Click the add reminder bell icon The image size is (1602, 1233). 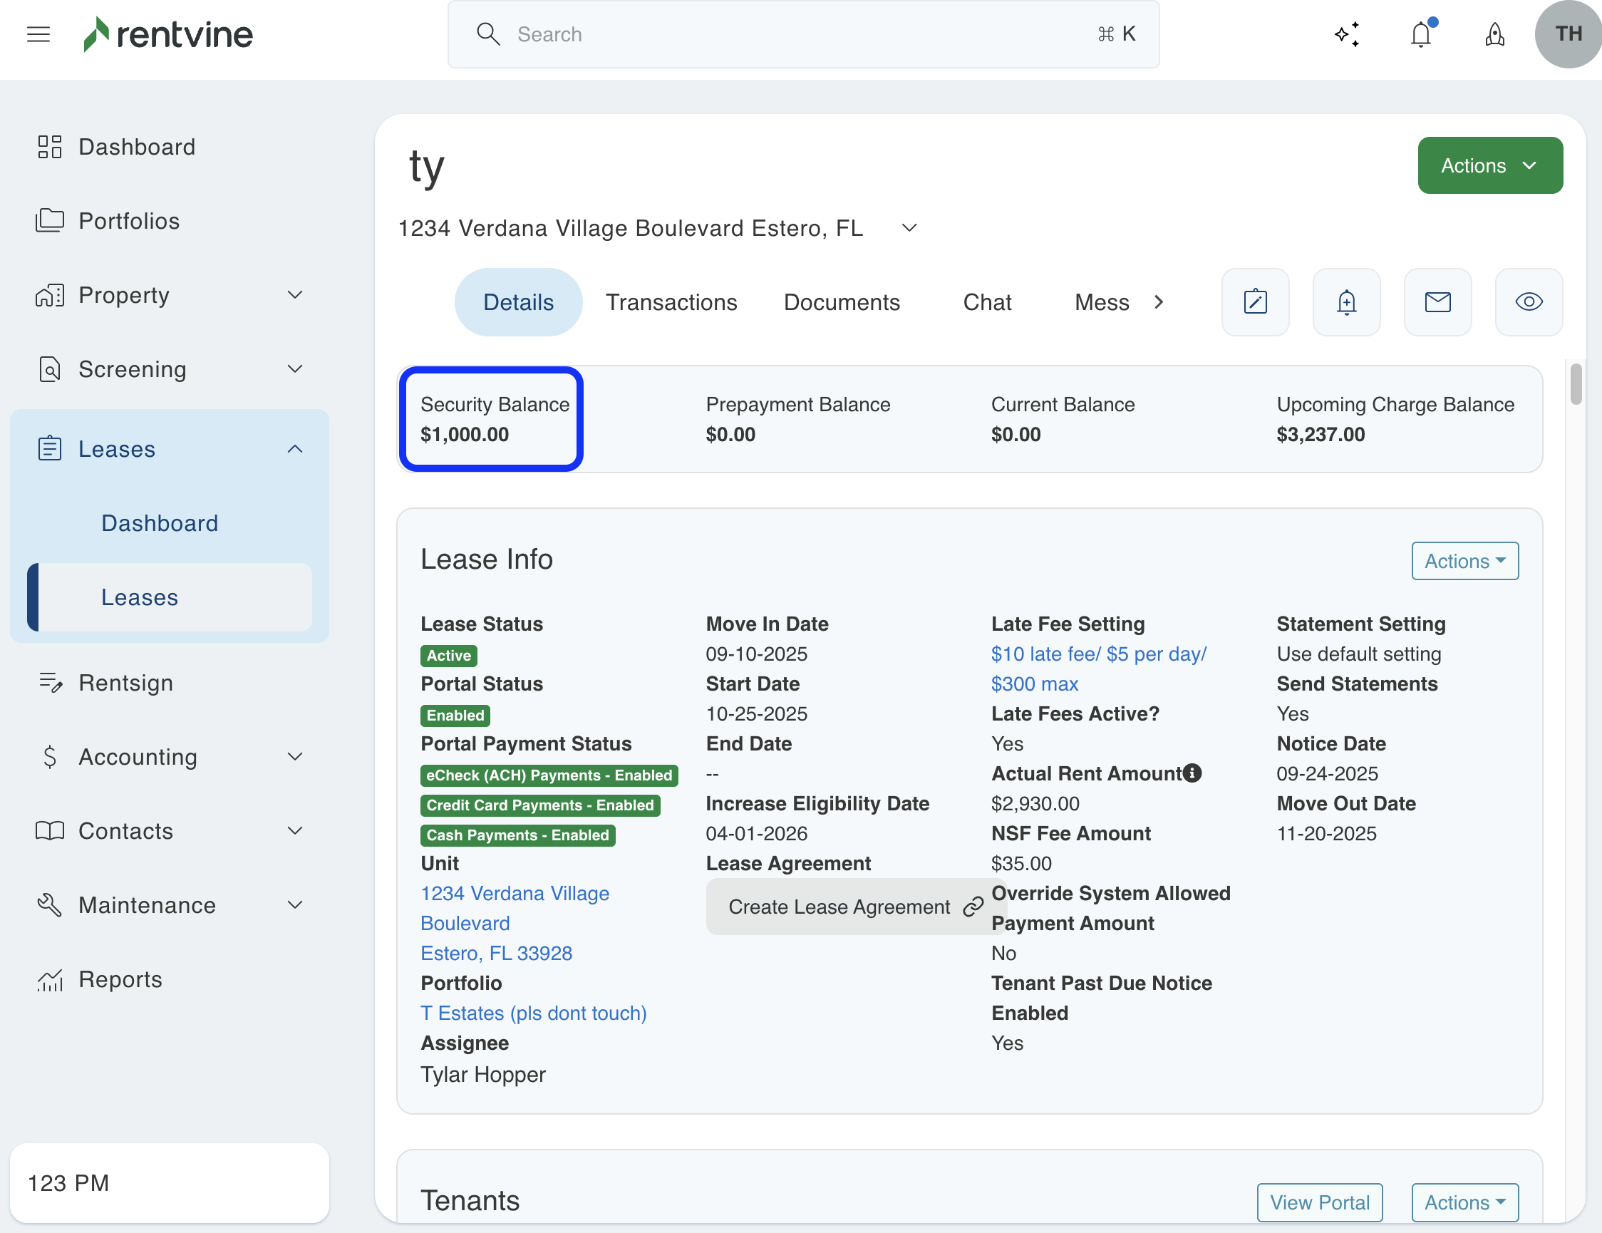pyautogui.click(x=1346, y=301)
